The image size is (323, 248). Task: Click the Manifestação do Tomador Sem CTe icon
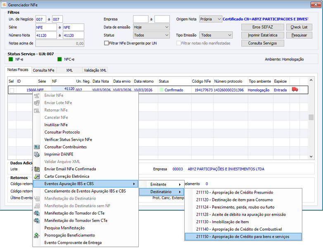tap(37, 220)
